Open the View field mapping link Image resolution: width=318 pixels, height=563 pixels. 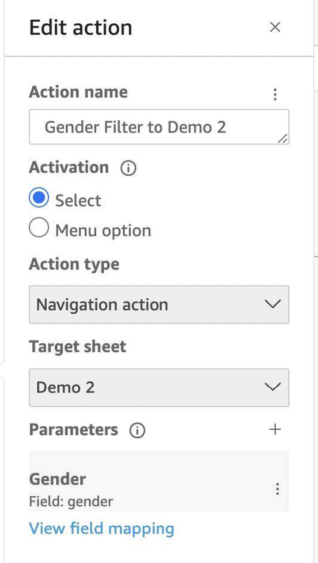(x=101, y=528)
